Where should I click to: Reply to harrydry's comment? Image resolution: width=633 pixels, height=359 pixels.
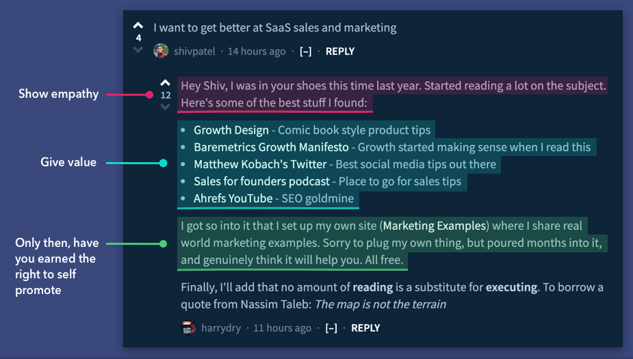(365, 328)
